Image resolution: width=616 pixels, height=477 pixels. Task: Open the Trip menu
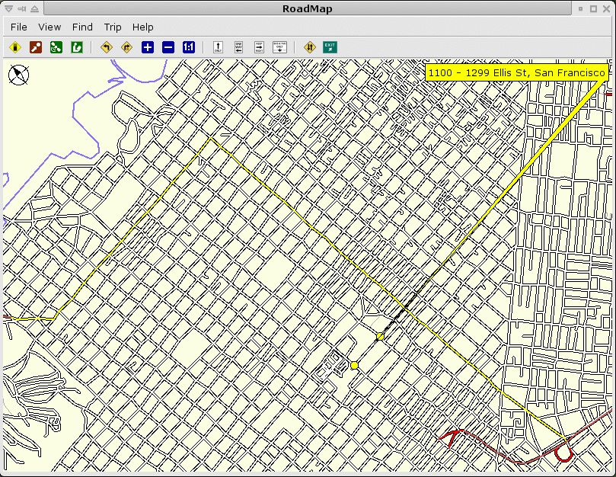click(x=113, y=27)
